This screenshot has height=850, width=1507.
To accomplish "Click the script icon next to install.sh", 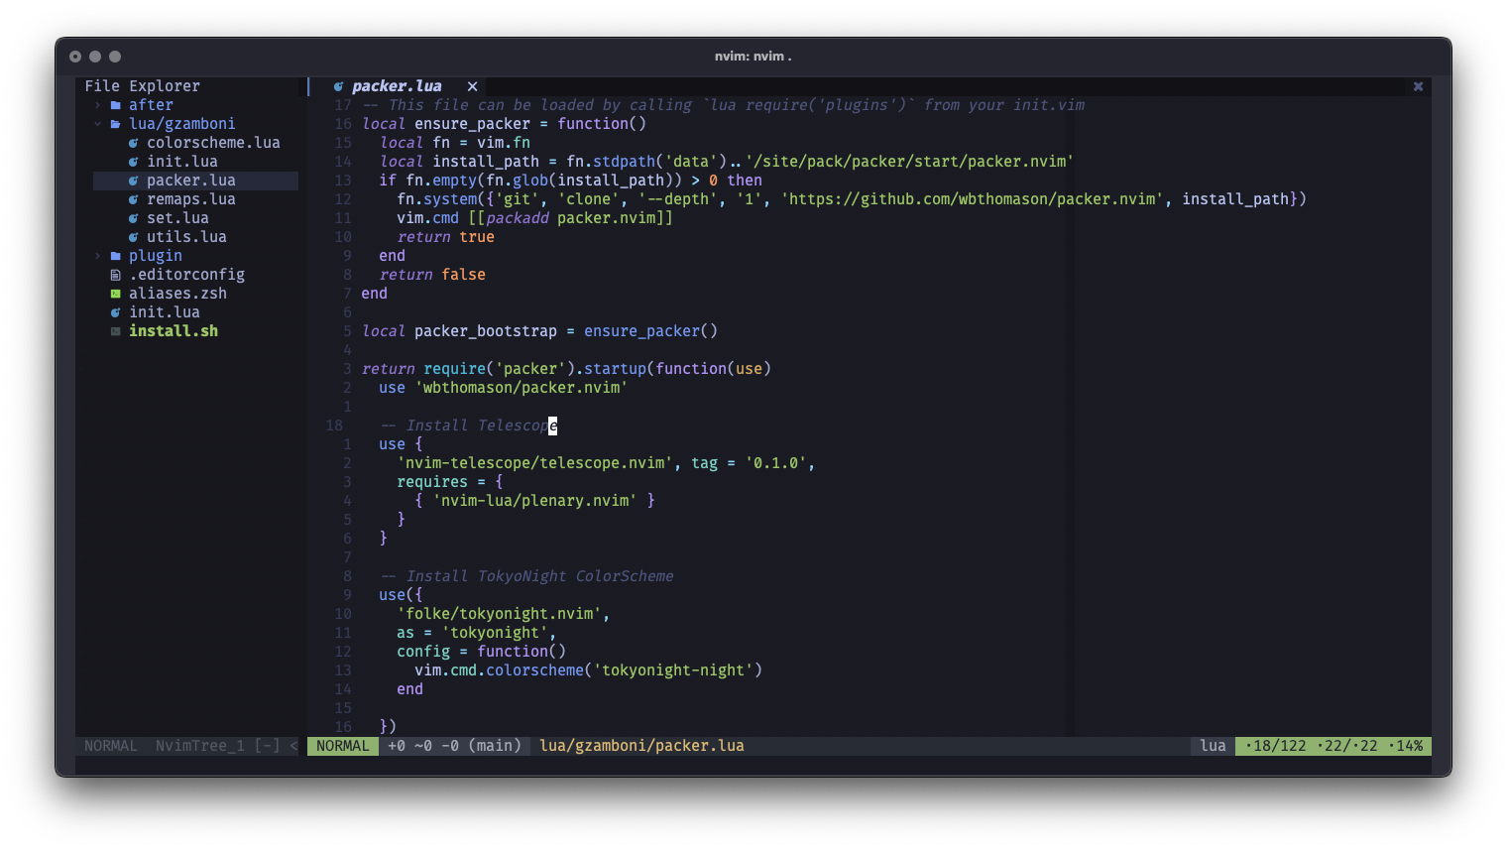I will point(116,330).
